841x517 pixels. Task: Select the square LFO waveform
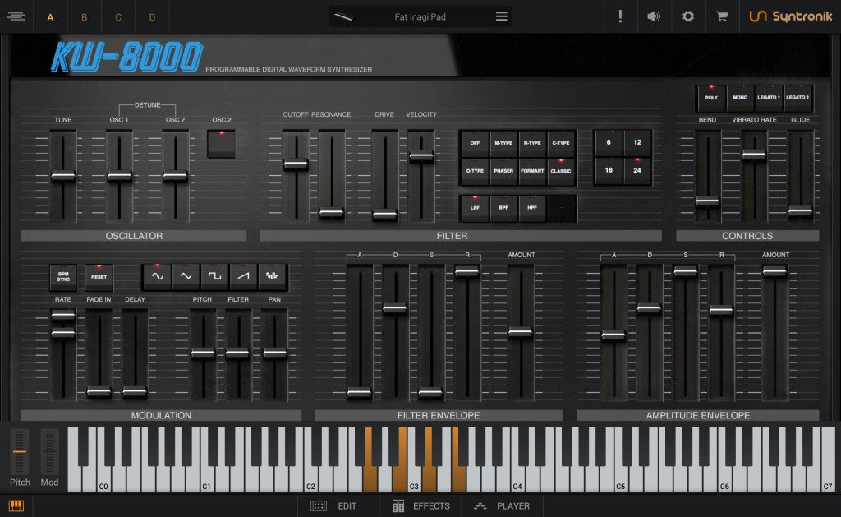(216, 276)
